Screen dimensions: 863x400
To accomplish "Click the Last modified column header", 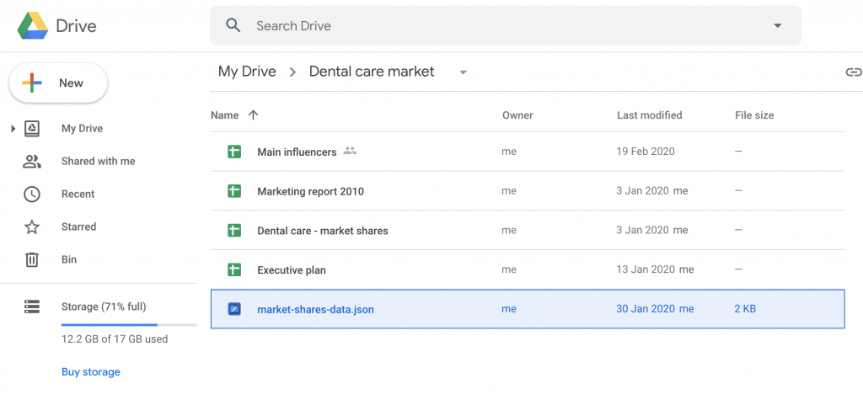I will coord(650,115).
